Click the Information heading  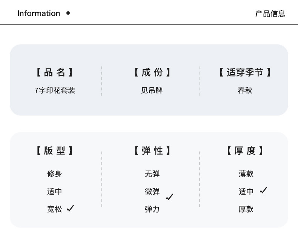point(38,14)
